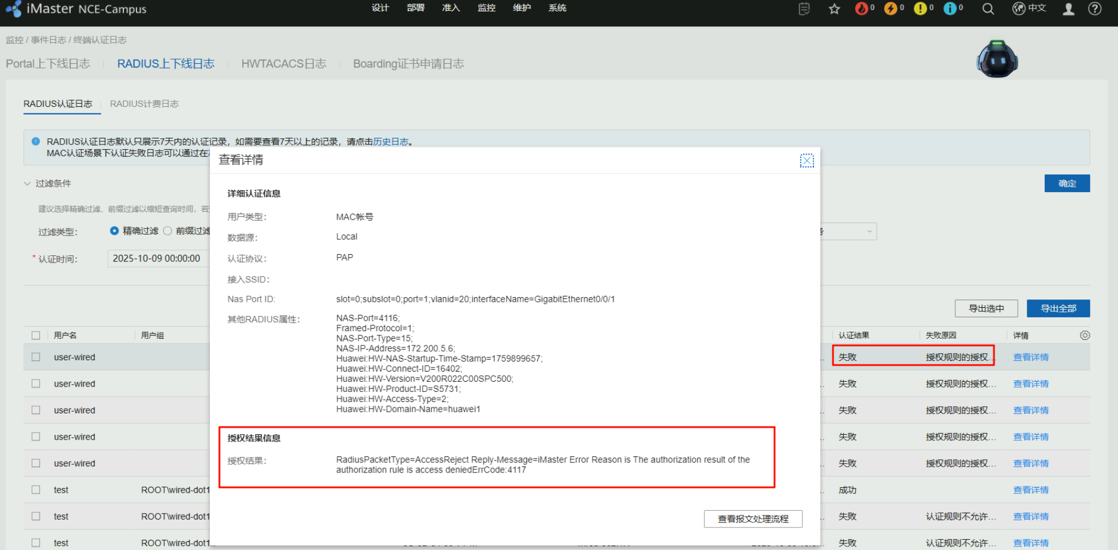Click the view packet processing flow button
The image size is (1118, 550).
[x=752, y=519]
